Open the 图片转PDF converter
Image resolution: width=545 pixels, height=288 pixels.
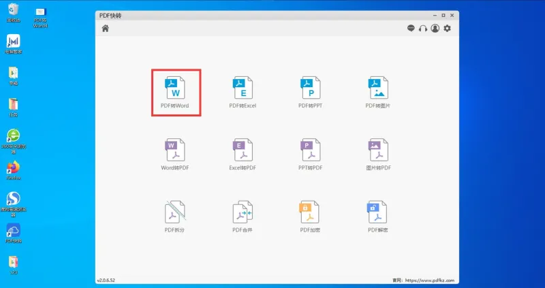pos(378,155)
